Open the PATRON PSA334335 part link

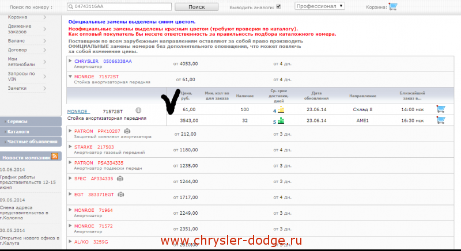click(99, 163)
